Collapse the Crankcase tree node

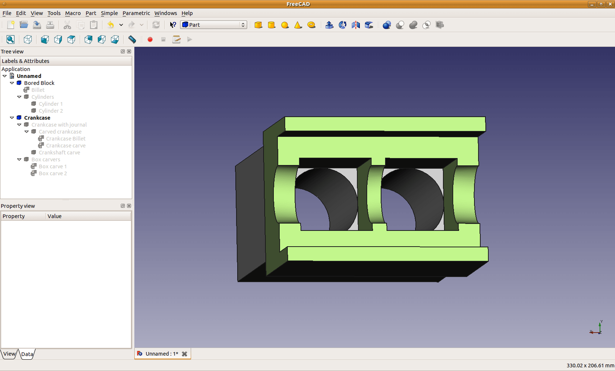12,118
